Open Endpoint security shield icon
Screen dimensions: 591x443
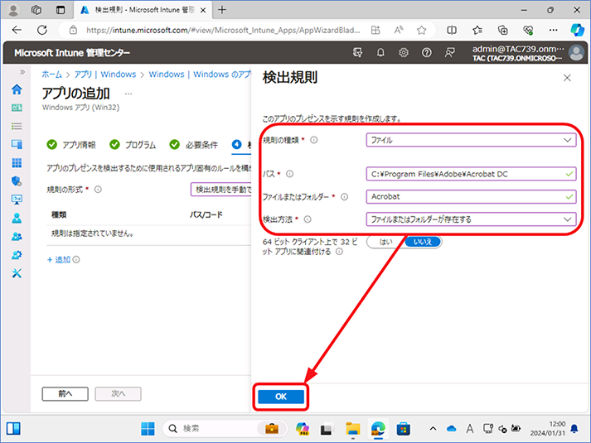point(17,181)
